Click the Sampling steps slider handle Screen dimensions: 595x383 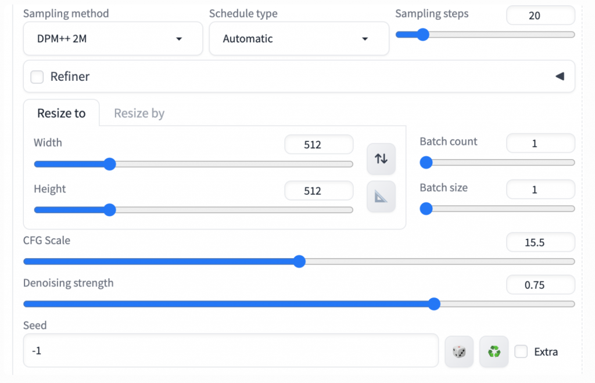click(423, 35)
